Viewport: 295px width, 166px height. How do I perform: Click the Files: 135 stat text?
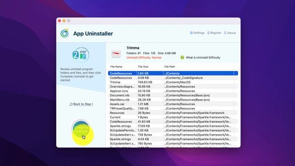149,53
